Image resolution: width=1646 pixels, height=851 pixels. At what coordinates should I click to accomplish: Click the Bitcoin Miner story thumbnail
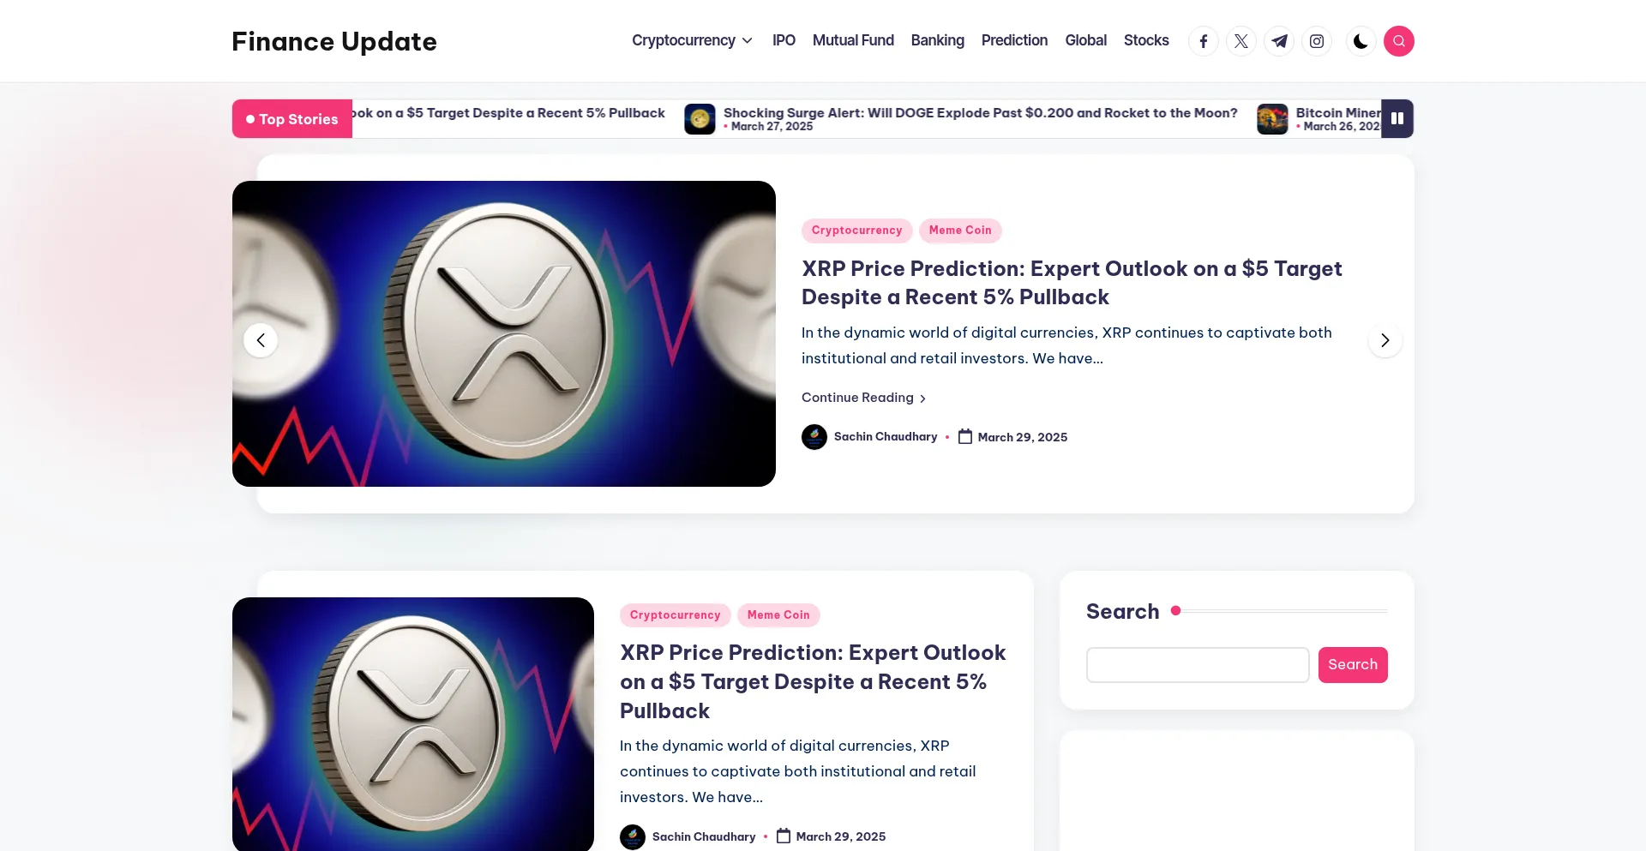coord(1272,119)
